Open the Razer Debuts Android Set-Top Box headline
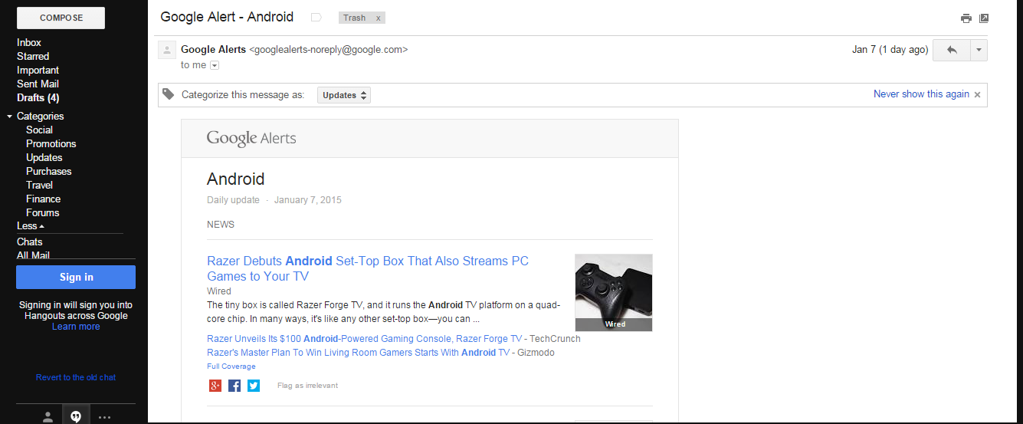Viewport: 1023px width, 424px height. (368, 268)
